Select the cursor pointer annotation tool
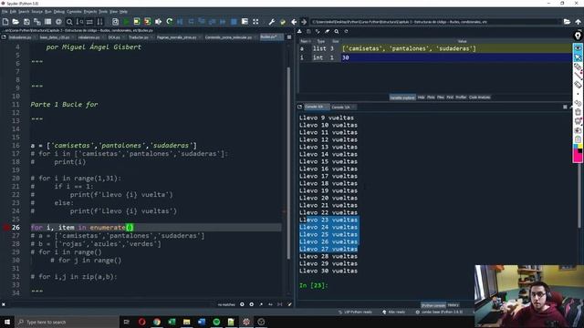Image resolution: width=584 pixels, height=328 pixels. pyautogui.click(x=578, y=57)
